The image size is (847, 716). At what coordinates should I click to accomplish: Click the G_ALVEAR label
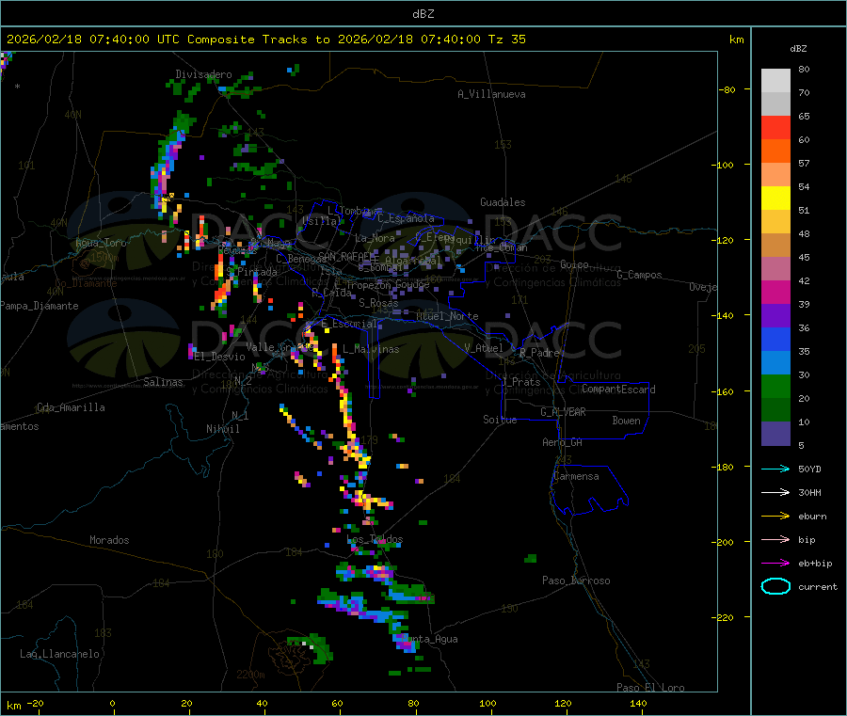pyautogui.click(x=563, y=412)
